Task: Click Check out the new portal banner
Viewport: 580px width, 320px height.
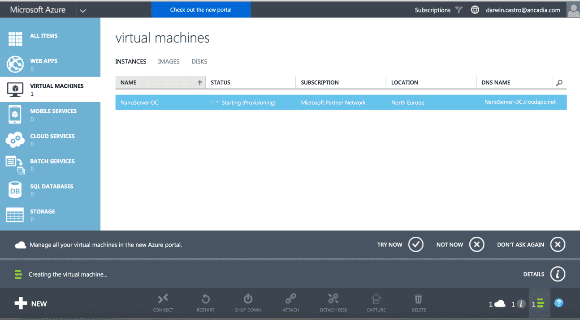Action: coord(201,10)
